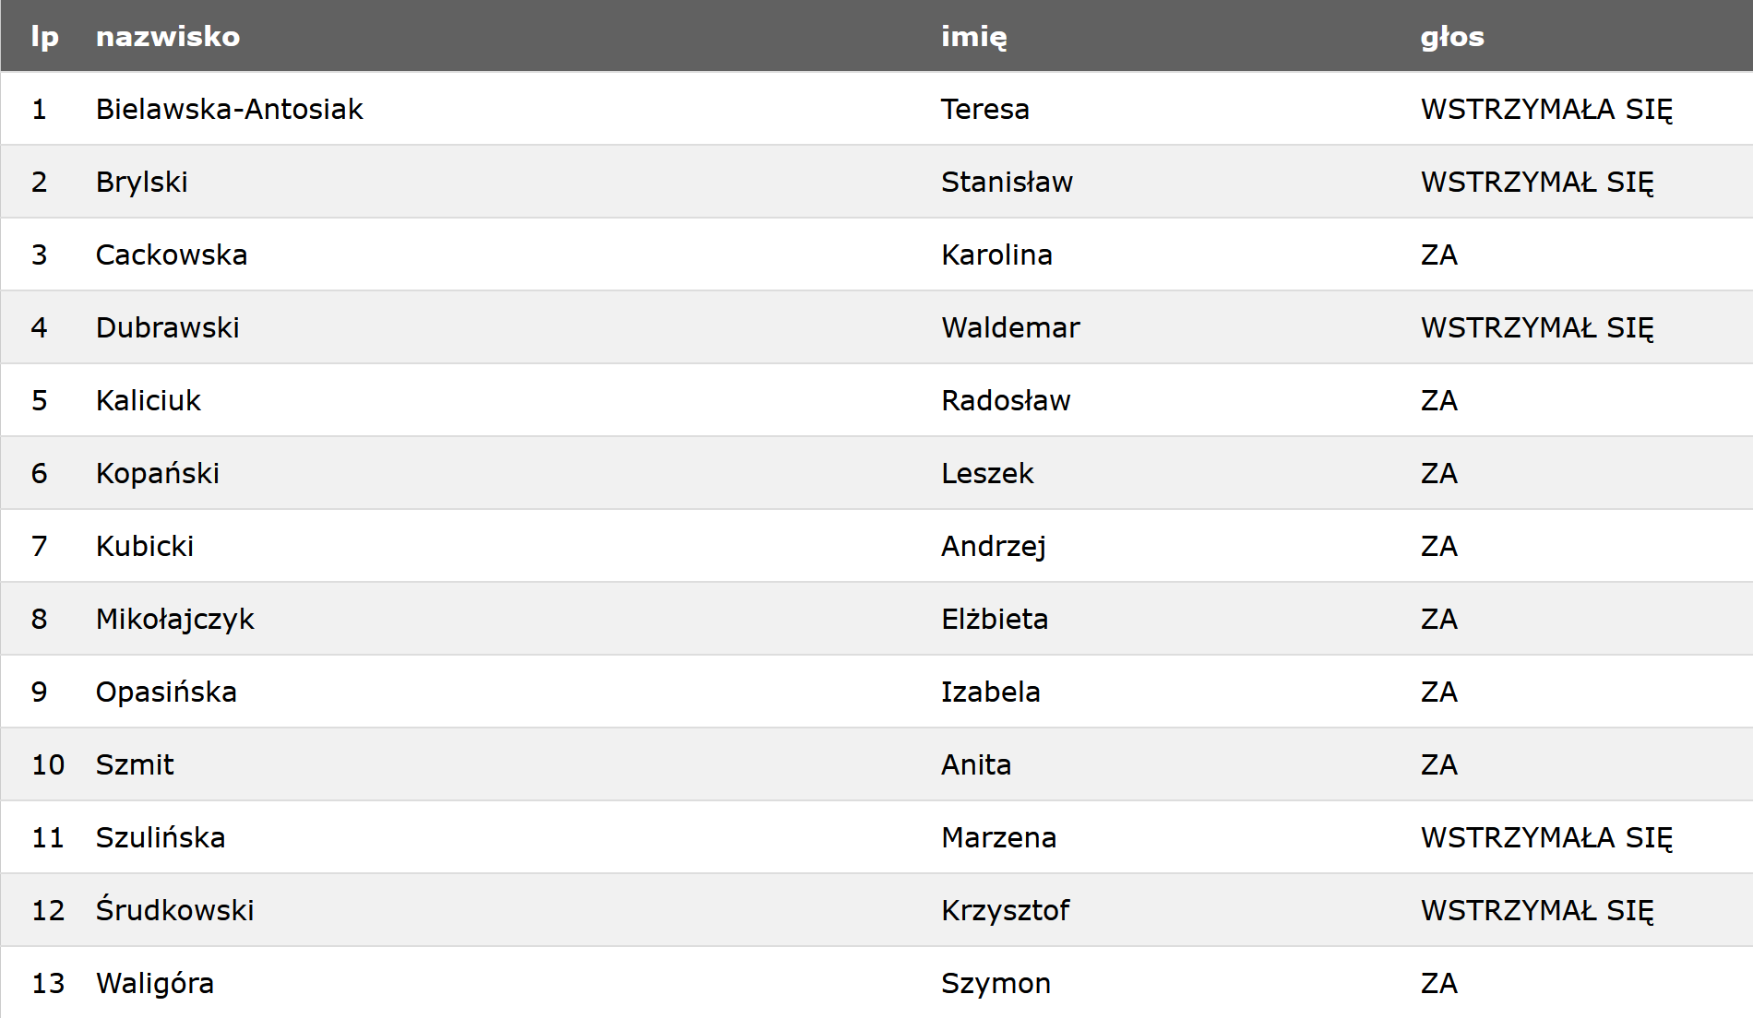1753x1018 pixels.
Task: Click the 'lp' column header
Action: coord(45,37)
